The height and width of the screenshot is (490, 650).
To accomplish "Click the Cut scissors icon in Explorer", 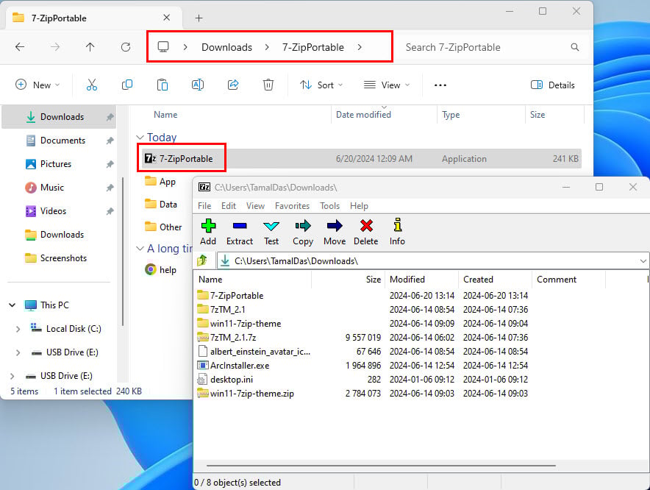I will coord(92,85).
